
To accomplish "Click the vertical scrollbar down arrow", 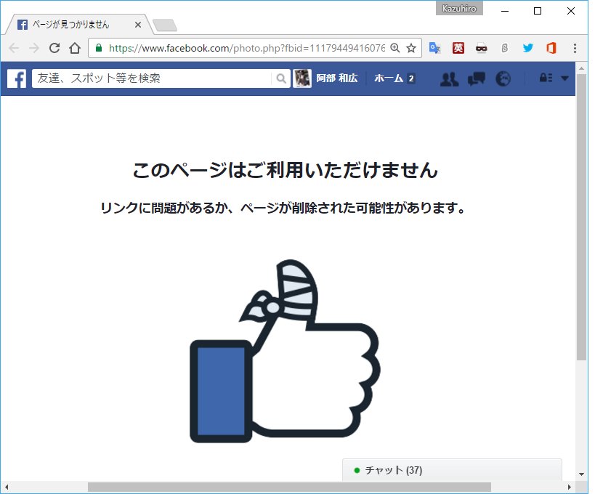I will [x=581, y=474].
